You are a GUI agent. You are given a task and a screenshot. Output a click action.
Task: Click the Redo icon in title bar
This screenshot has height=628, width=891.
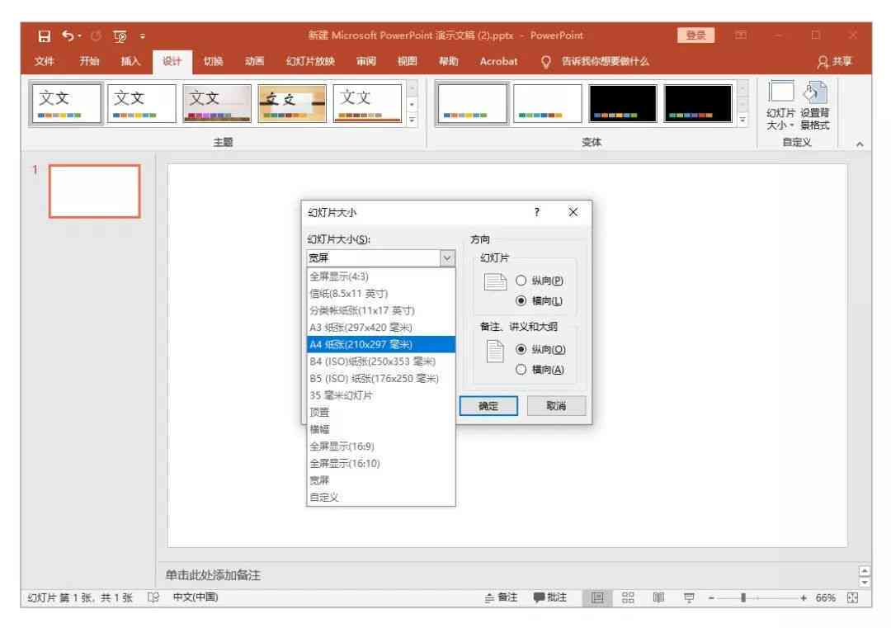[x=96, y=35]
